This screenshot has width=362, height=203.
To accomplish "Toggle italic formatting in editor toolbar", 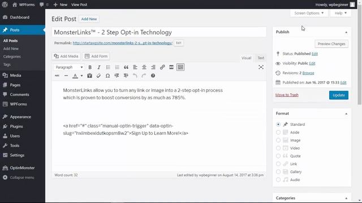I will click(x=99, y=67).
